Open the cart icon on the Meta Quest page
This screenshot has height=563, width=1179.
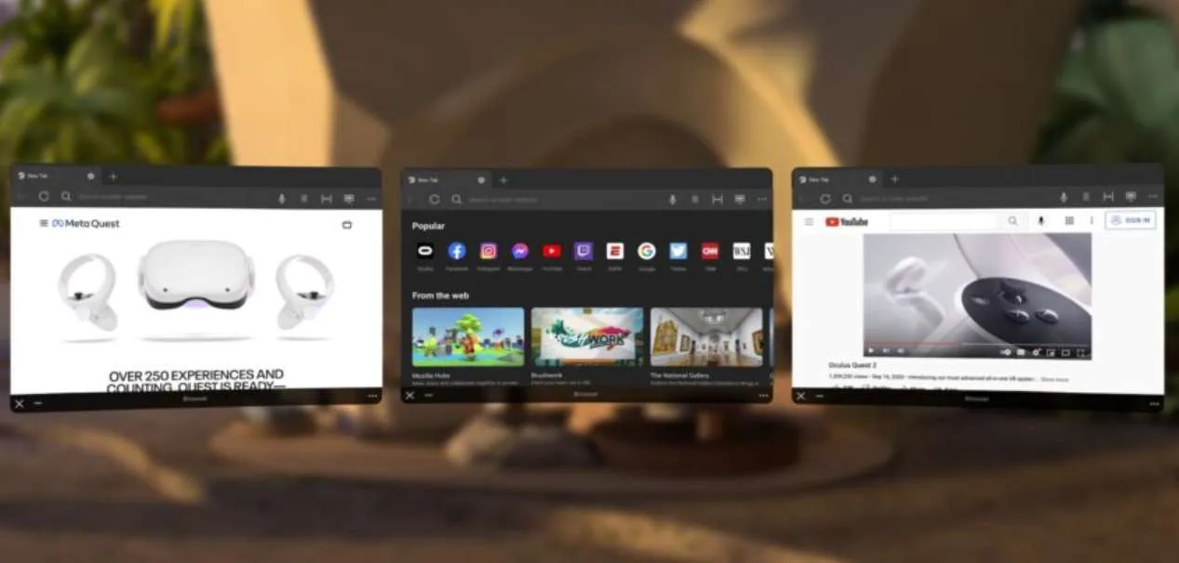coord(348,224)
